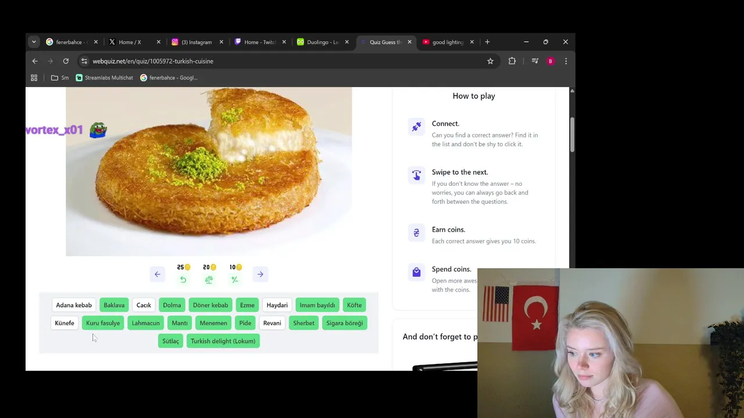Switch to the Duolingo tab
744x418 pixels.
(x=323, y=42)
